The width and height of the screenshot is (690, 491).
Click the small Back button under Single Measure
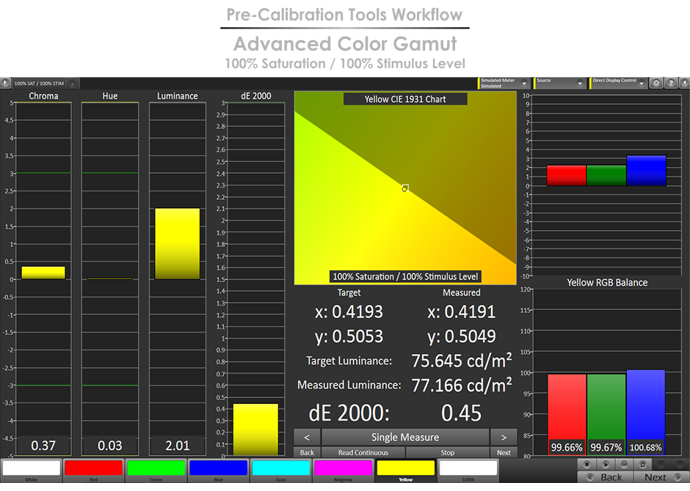tap(307, 452)
